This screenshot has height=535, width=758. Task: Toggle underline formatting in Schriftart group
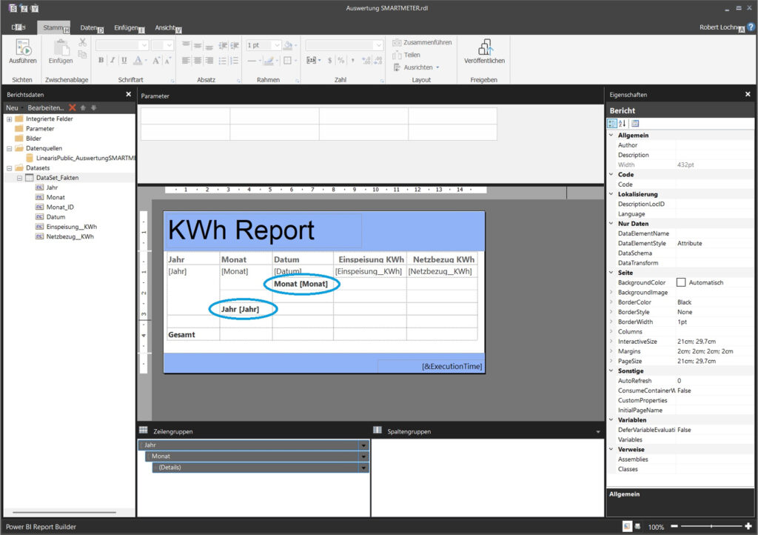point(124,61)
